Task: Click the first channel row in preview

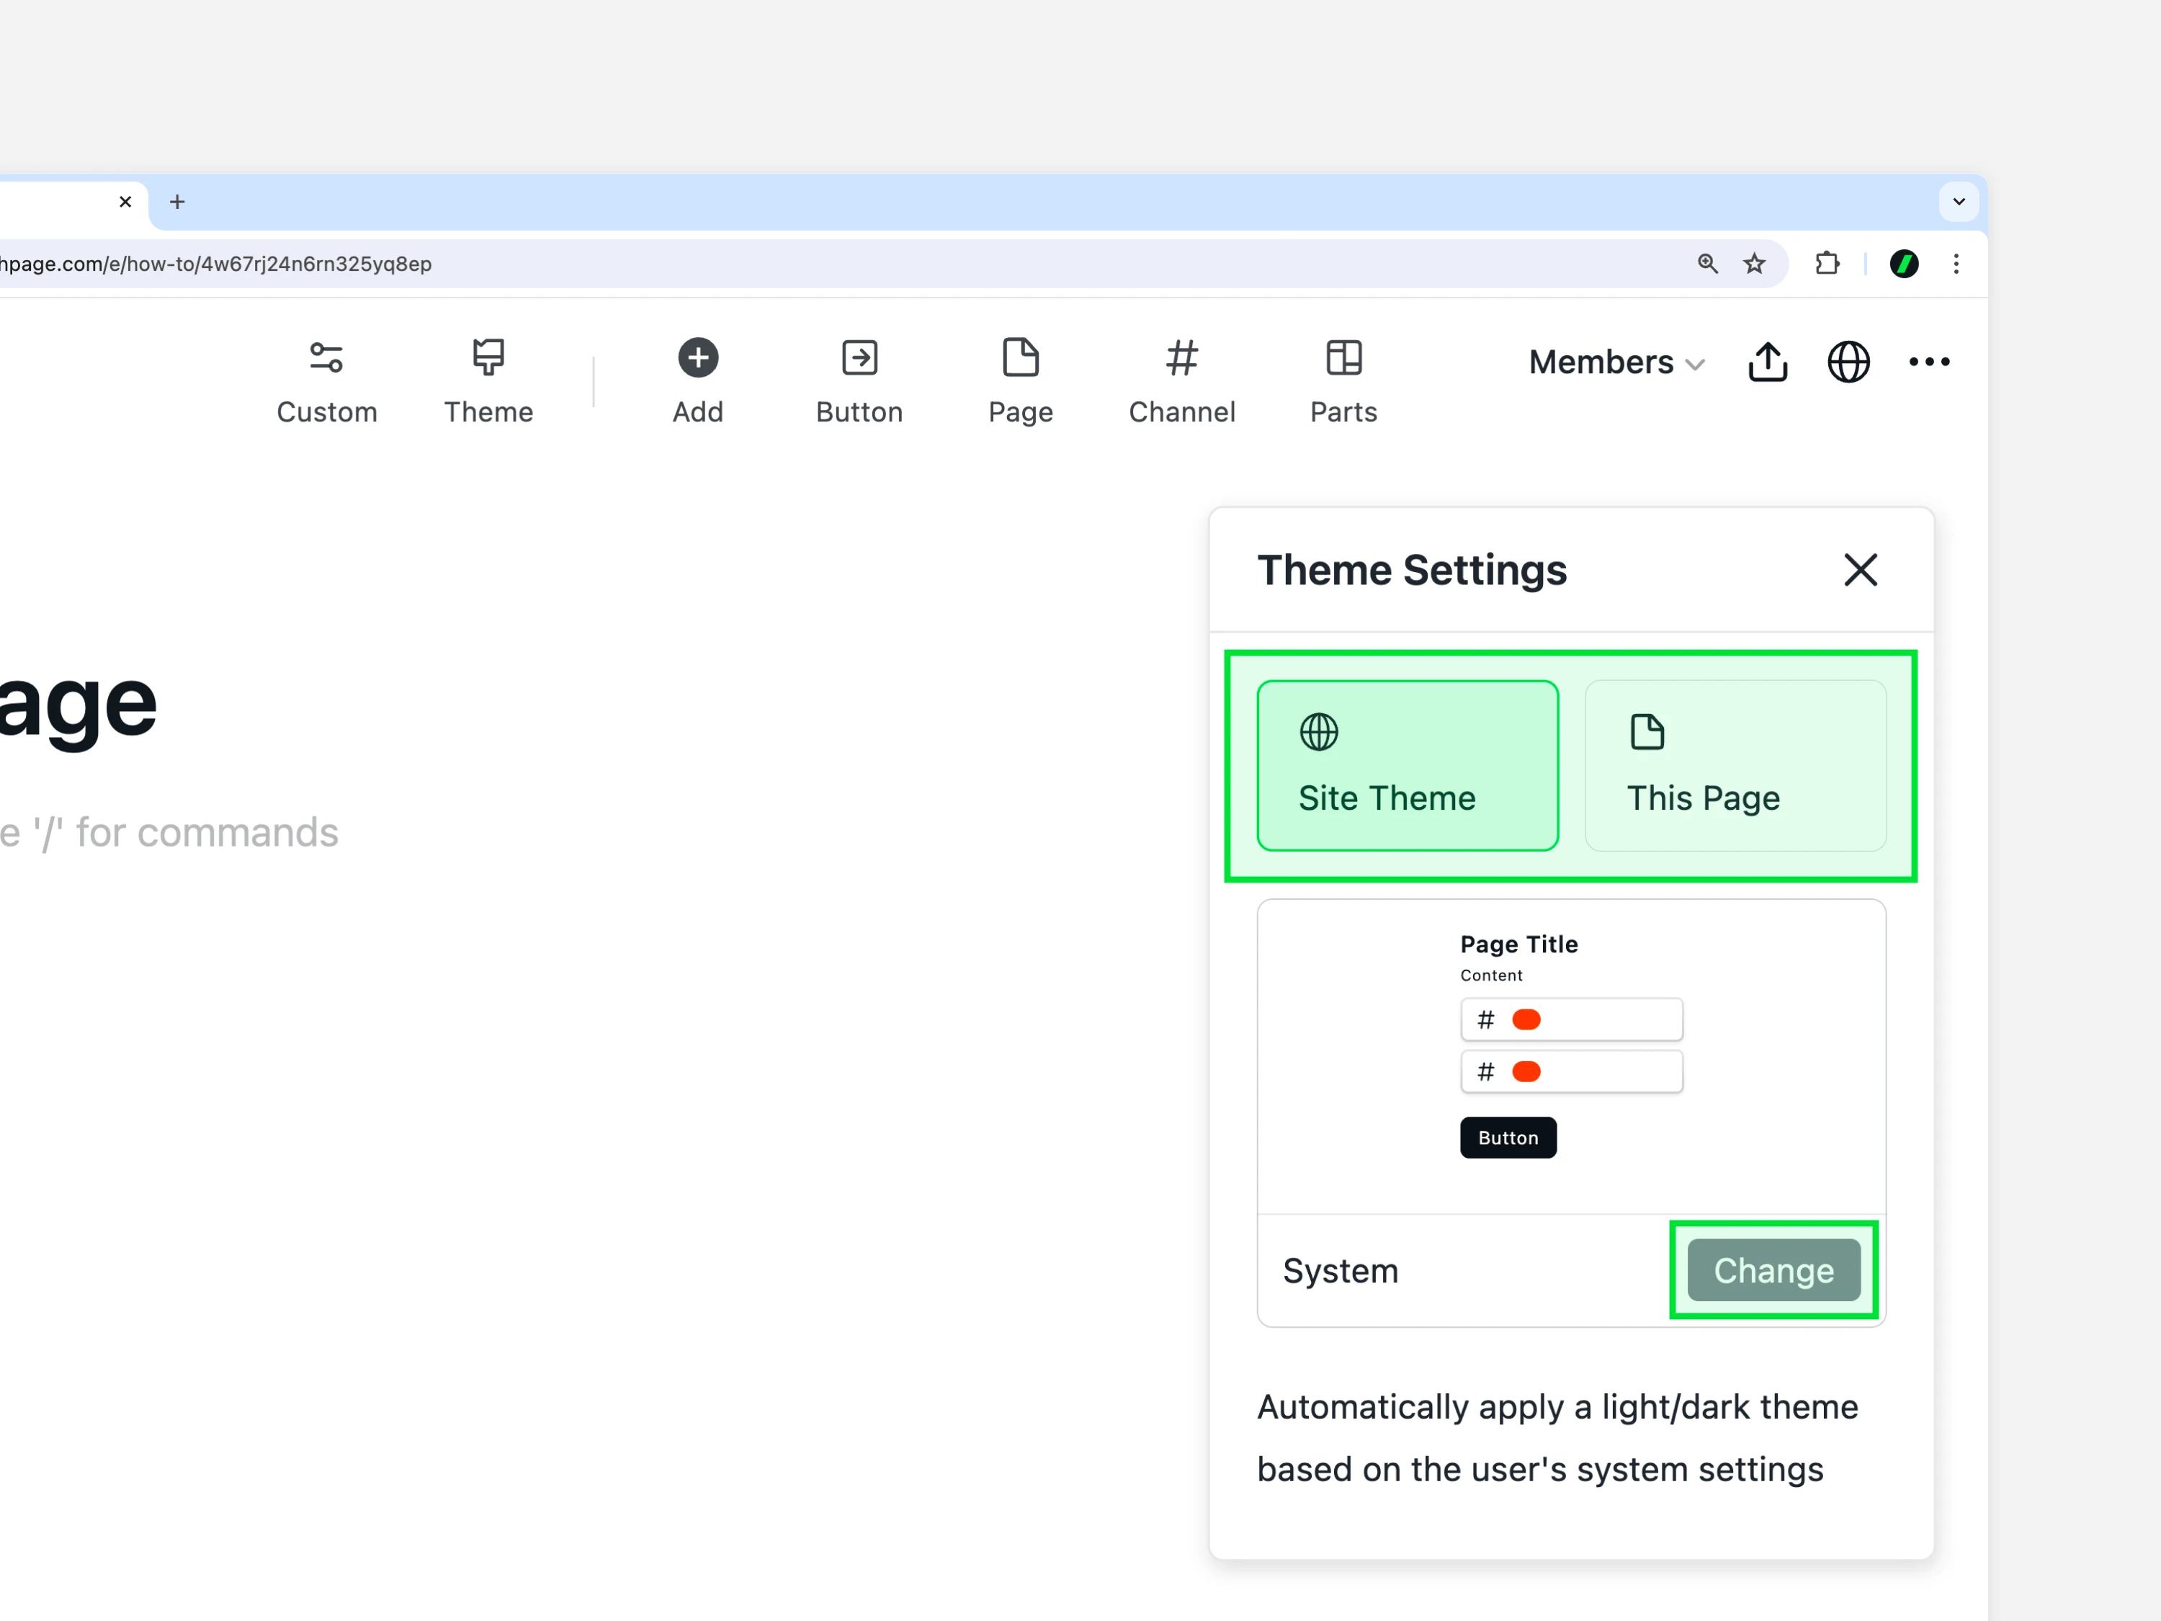Action: tap(1571, 1019)
